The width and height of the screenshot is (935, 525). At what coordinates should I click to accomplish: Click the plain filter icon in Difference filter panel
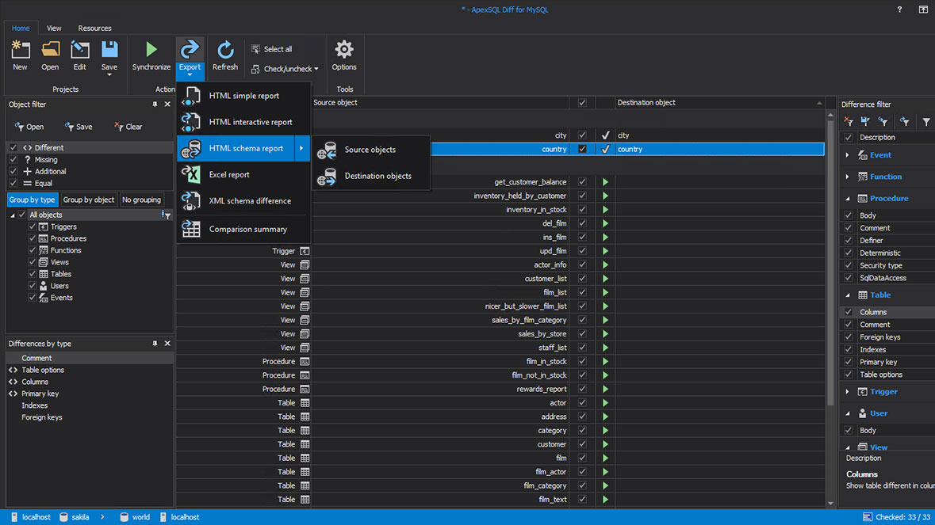pos(925,121)
